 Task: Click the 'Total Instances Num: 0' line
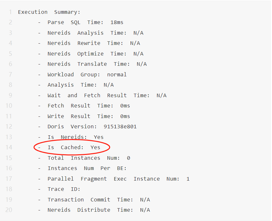pos(89,158)
